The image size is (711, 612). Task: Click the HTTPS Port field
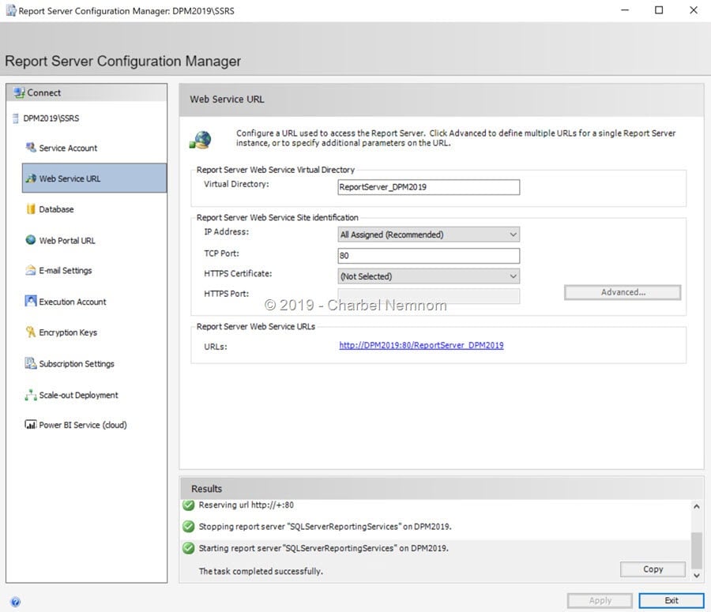428,296
